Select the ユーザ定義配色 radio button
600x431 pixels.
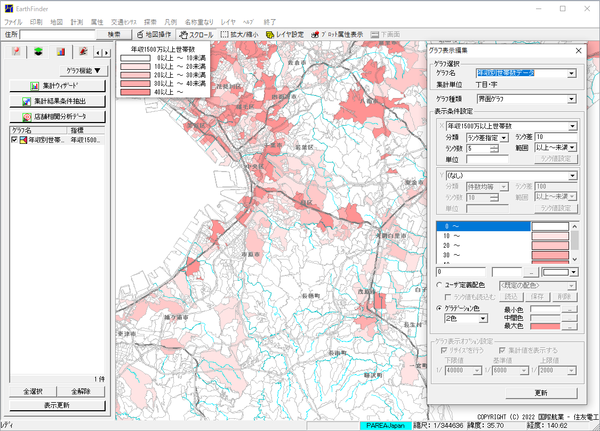(439, 284)
